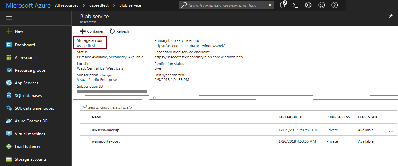The image size is (398, 166).
Task: Collapse the essentials panel chevron
Action: tap(154, 98)
